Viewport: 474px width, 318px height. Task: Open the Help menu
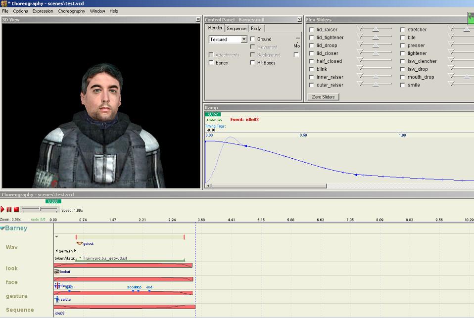point(114,11)
